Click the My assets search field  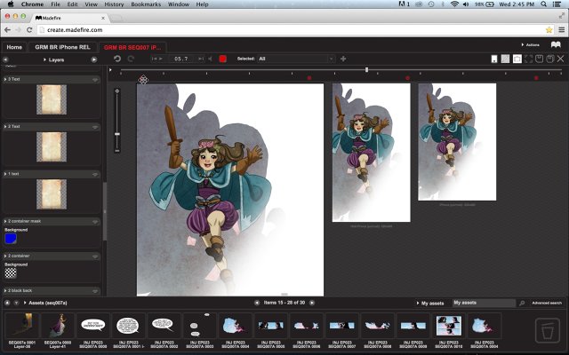tap(484, 303)
